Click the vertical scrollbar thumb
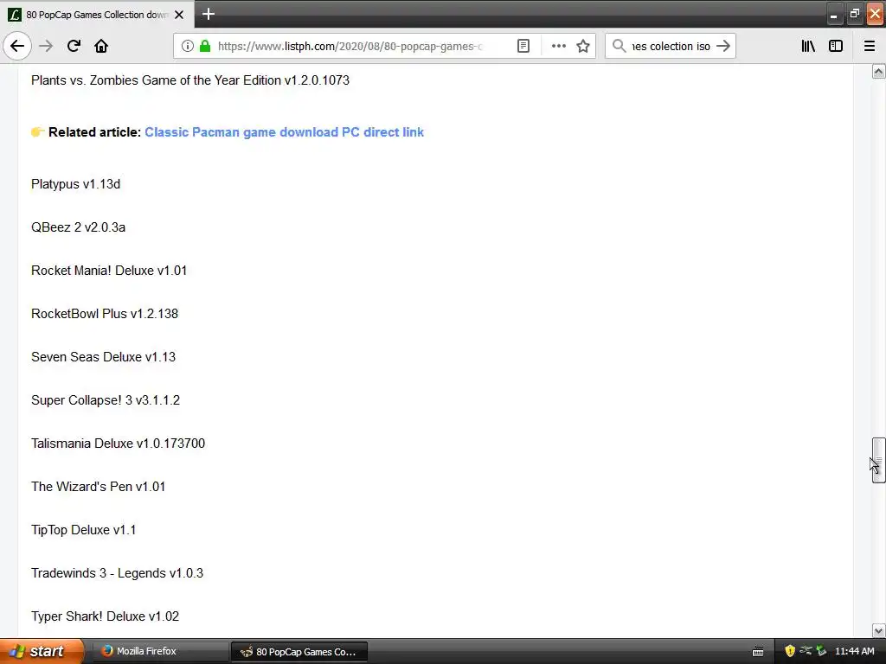Image resolution: width=886 pixels, height=664 pixels. (878, 460)
